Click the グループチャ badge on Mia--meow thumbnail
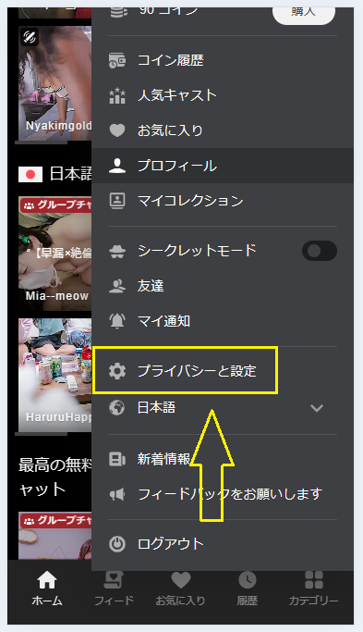This screenshot has width=363, height=632. [56, 204]
